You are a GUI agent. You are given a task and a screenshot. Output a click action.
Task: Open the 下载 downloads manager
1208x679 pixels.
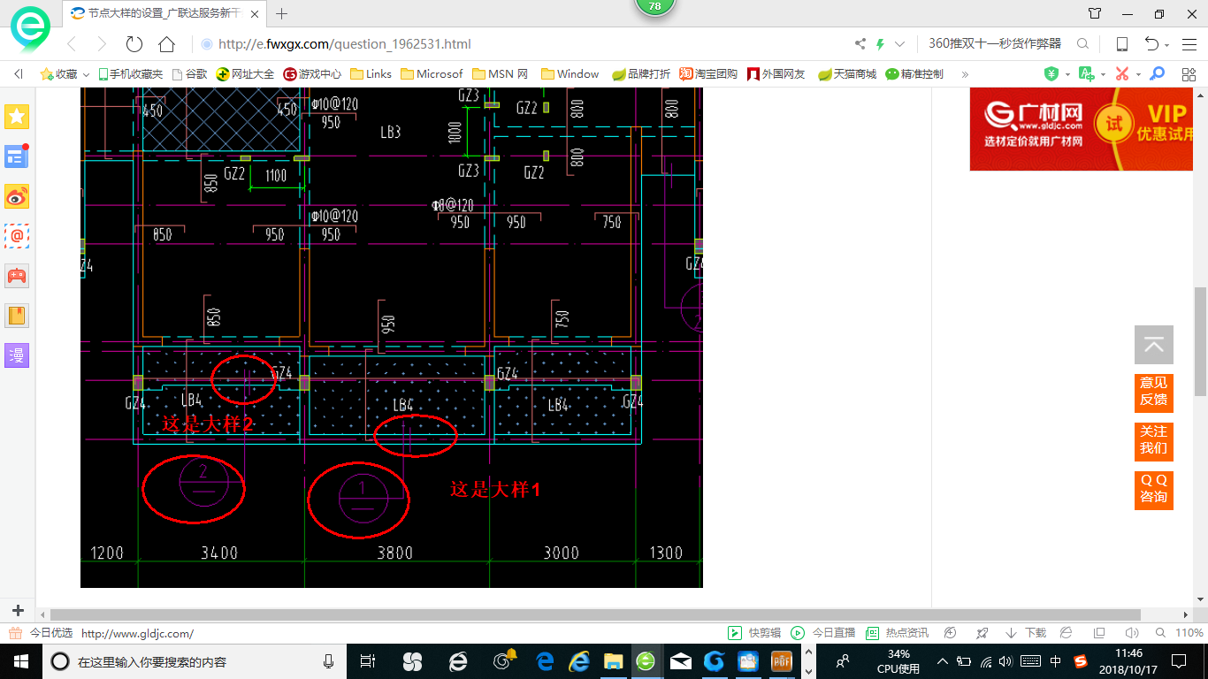point(1026,633)
